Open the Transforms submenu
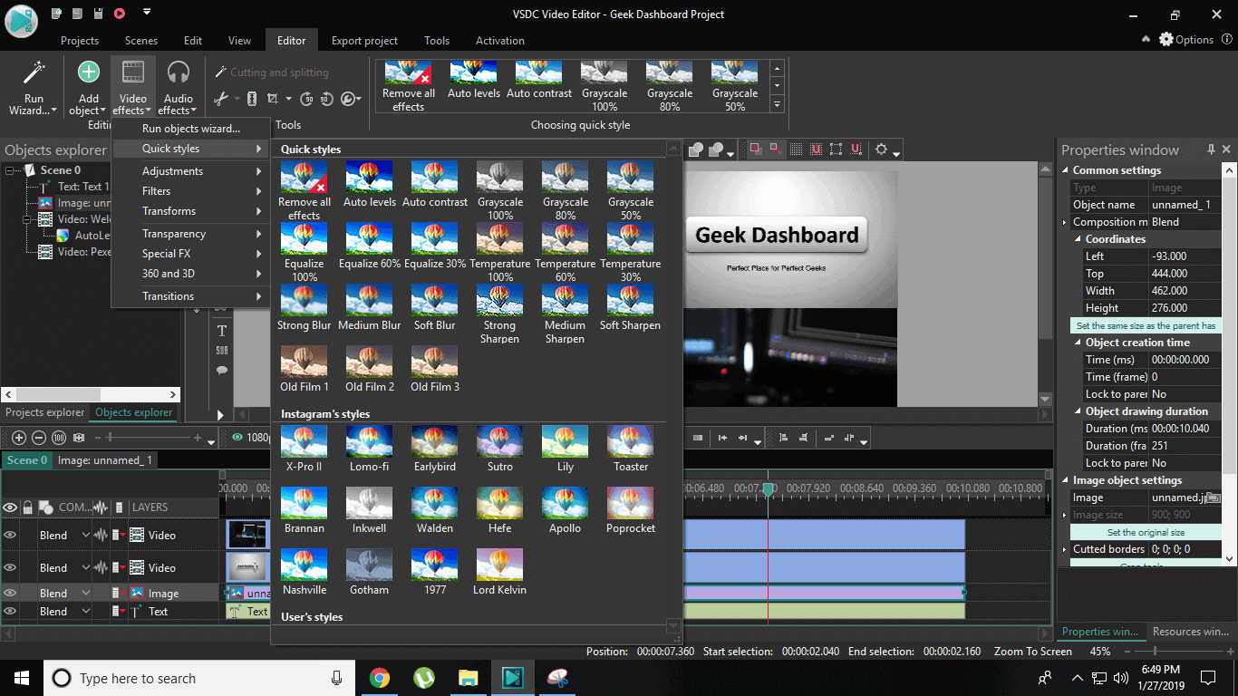Viewport: 1238px width, 696px height. pyautogui.click(x=191, y=211)
